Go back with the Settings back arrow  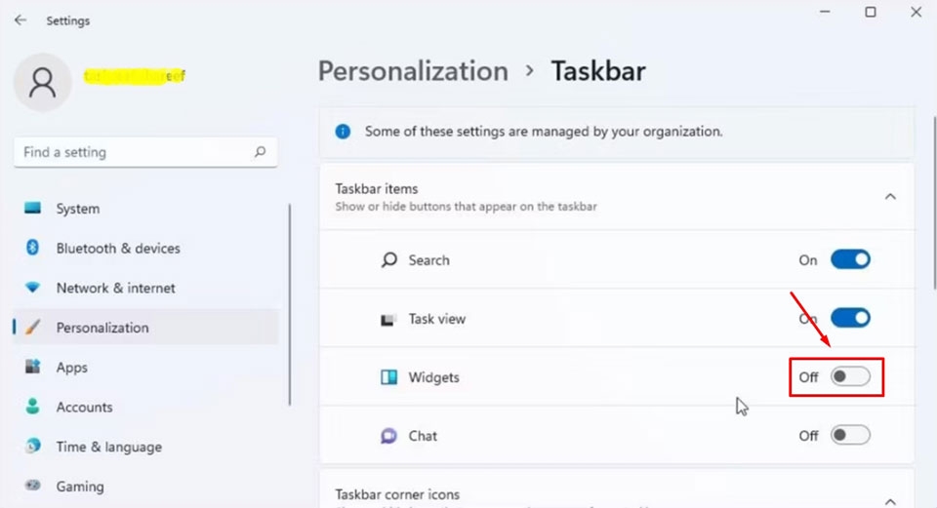[x=20, y=20]
